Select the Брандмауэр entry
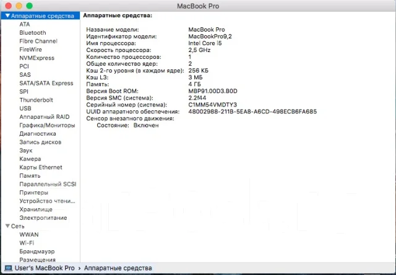Screen dimensions: 396x275 (37, 251)
